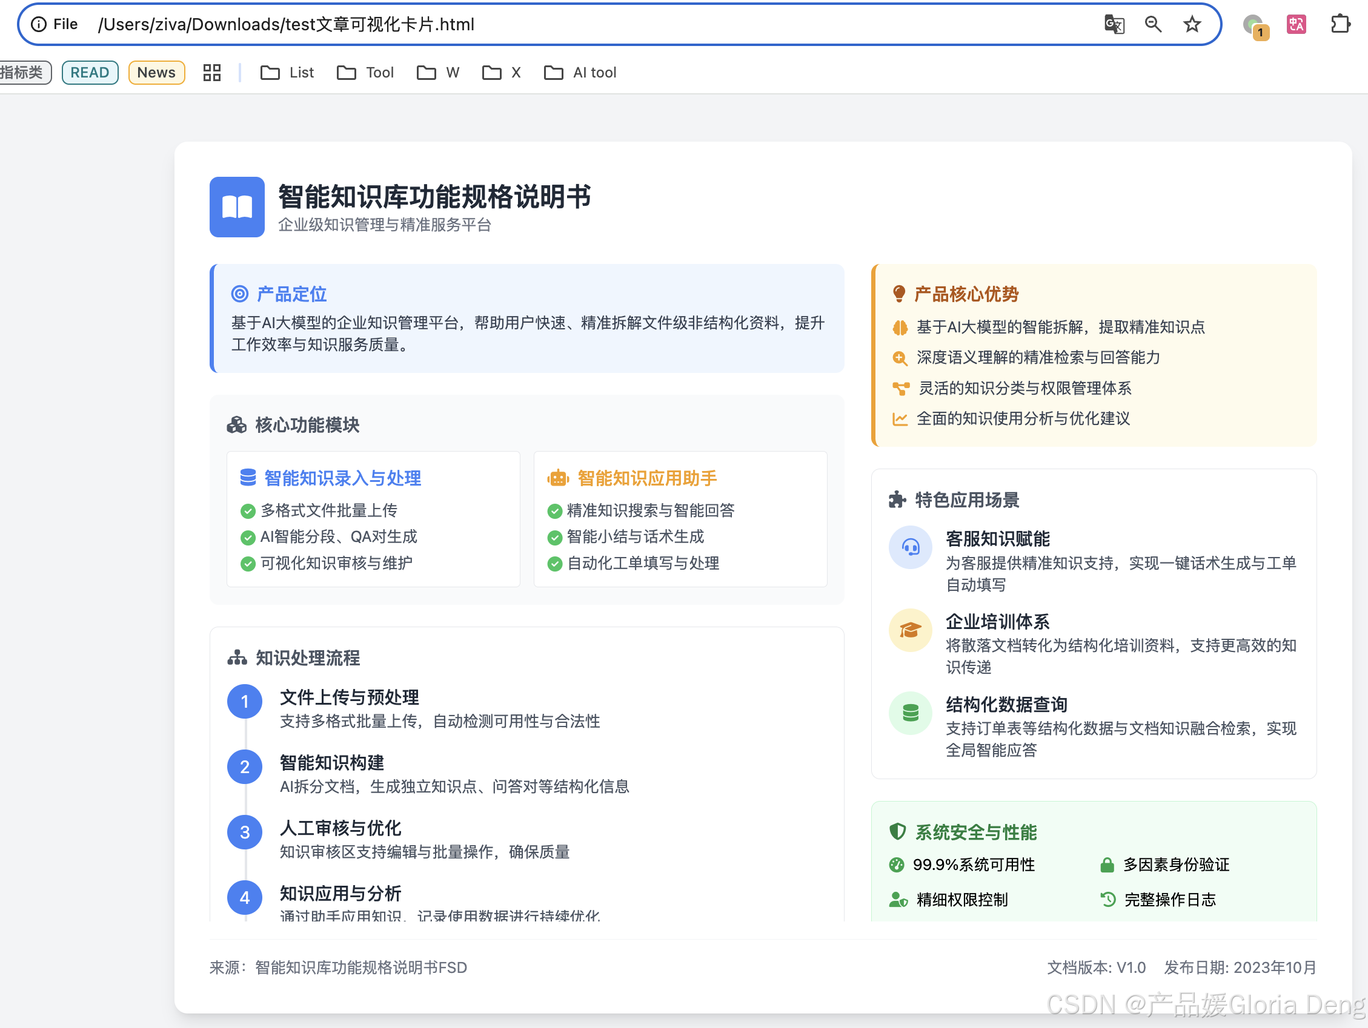Image resolution: width=1368 pixels, height=1028 pixels.
Task: Open the News bookmark
Action: 156,72
